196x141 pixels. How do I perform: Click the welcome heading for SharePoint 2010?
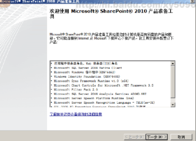[x=111, y=14]
